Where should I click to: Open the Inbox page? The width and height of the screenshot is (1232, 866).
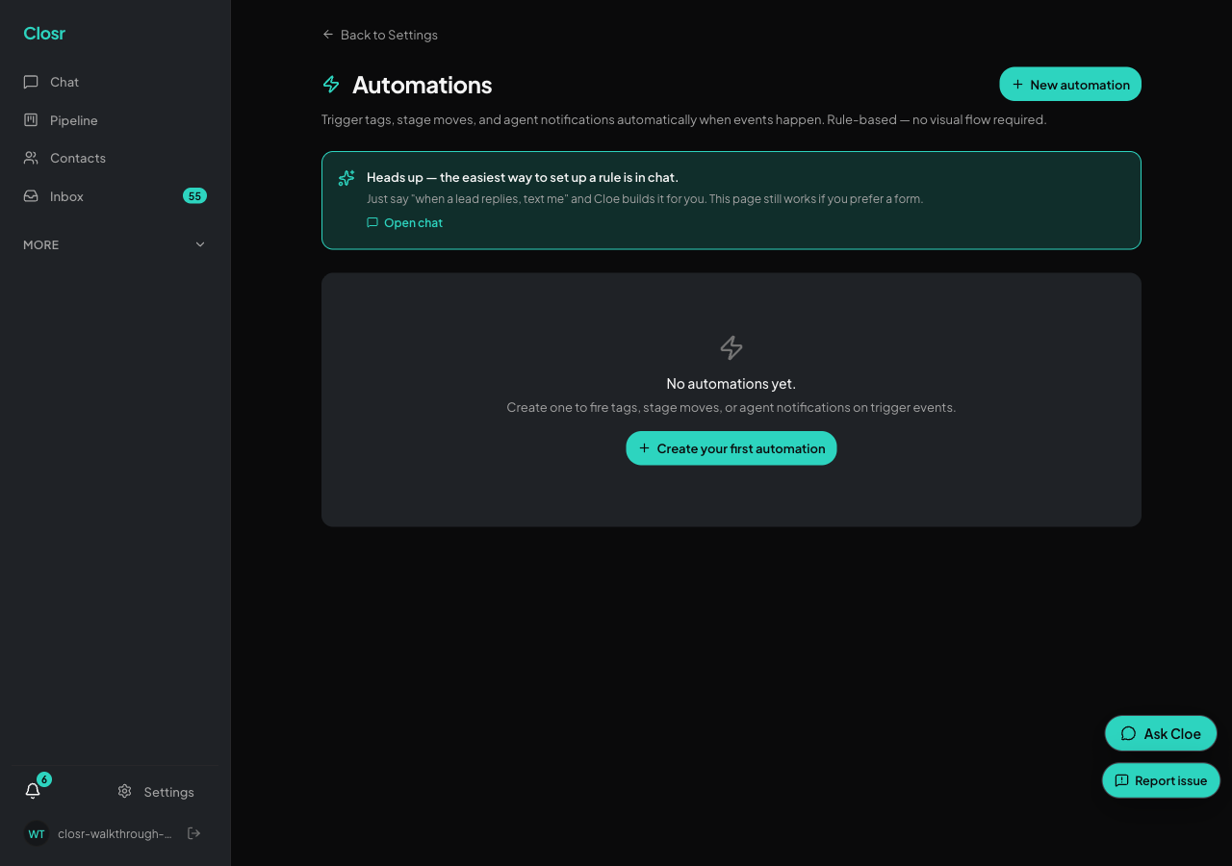coord(115,196)
